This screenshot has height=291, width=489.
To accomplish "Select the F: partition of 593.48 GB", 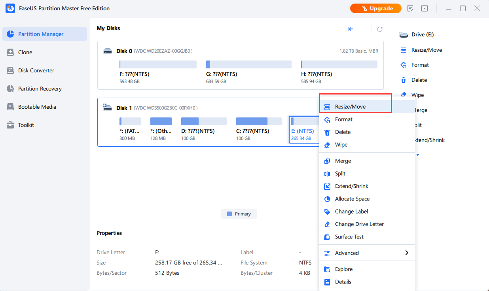I will tap(158, 72).
